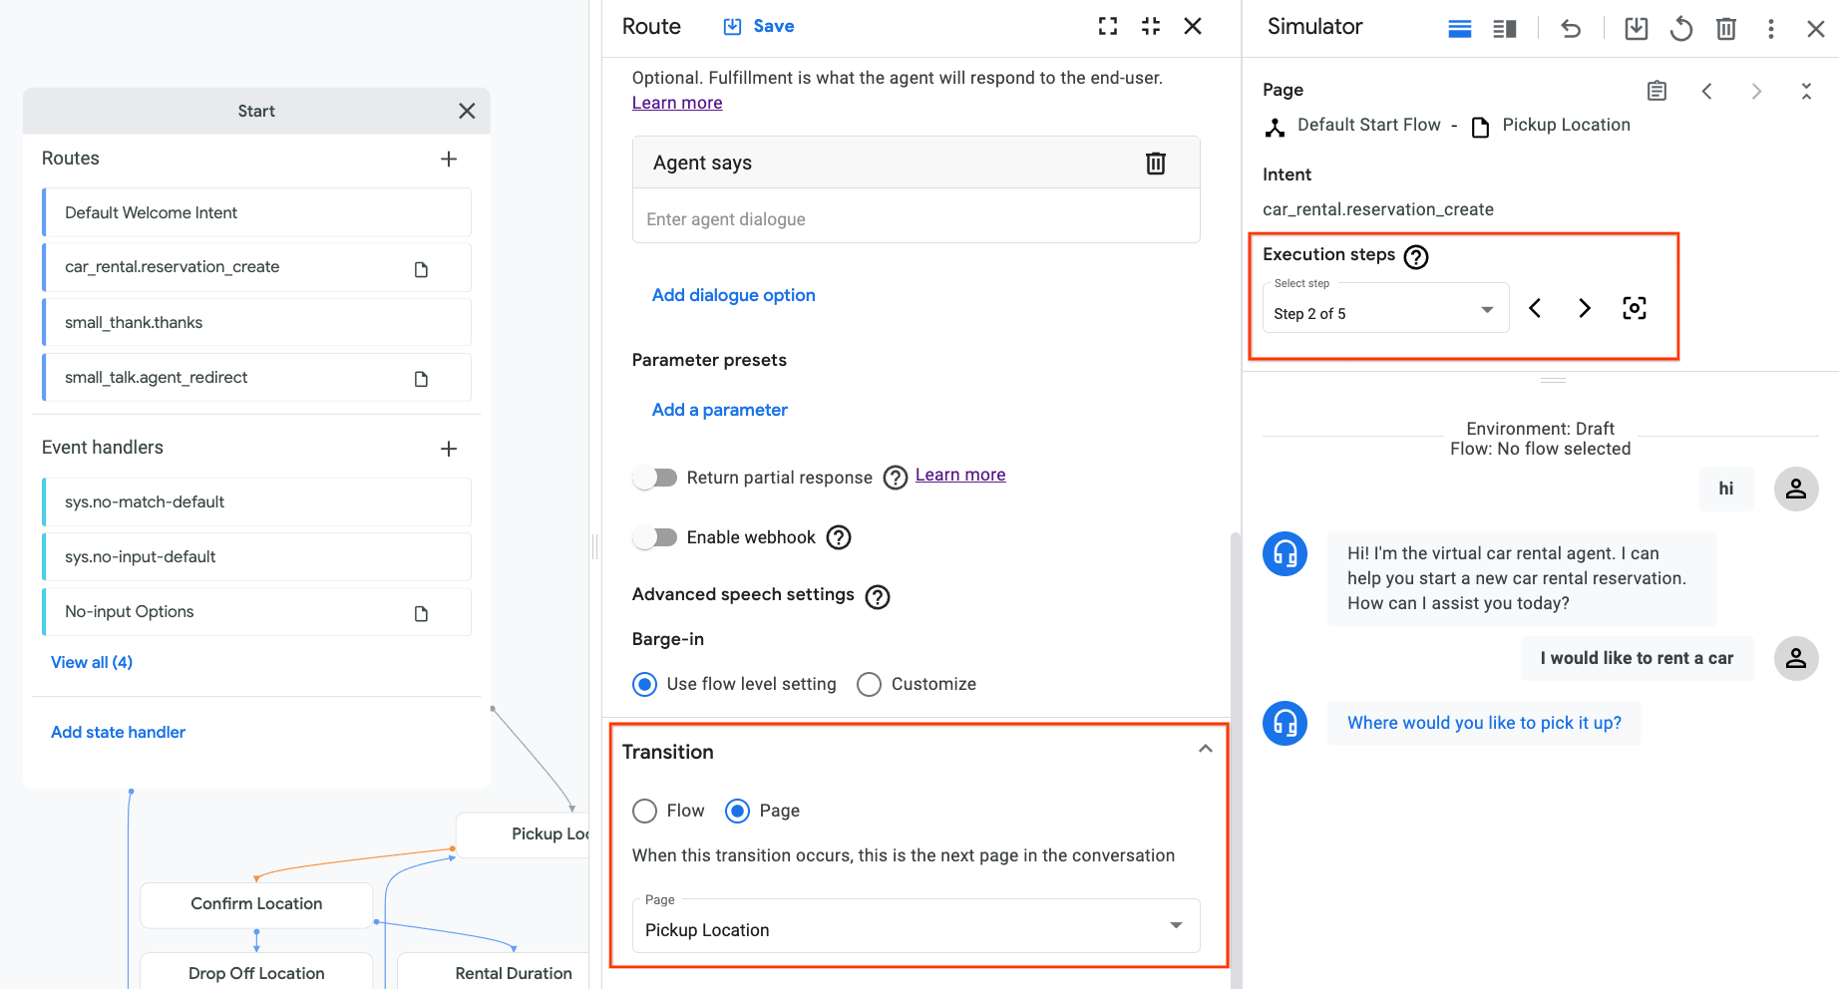
Task: Toggle Return partial response switch
Action: click(655, 478)
